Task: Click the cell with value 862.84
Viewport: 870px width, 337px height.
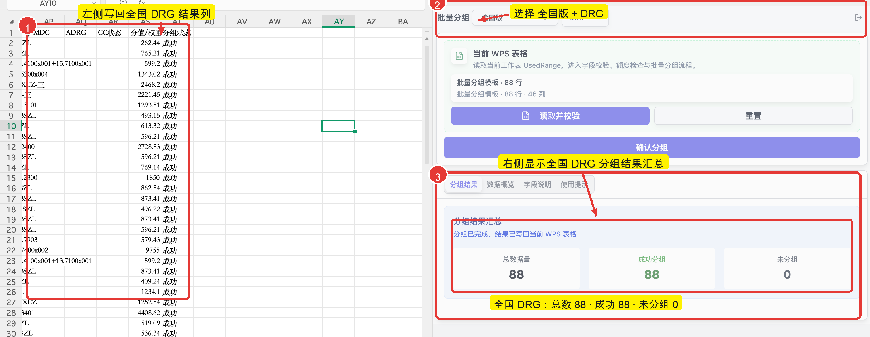Action: [145, 188]
